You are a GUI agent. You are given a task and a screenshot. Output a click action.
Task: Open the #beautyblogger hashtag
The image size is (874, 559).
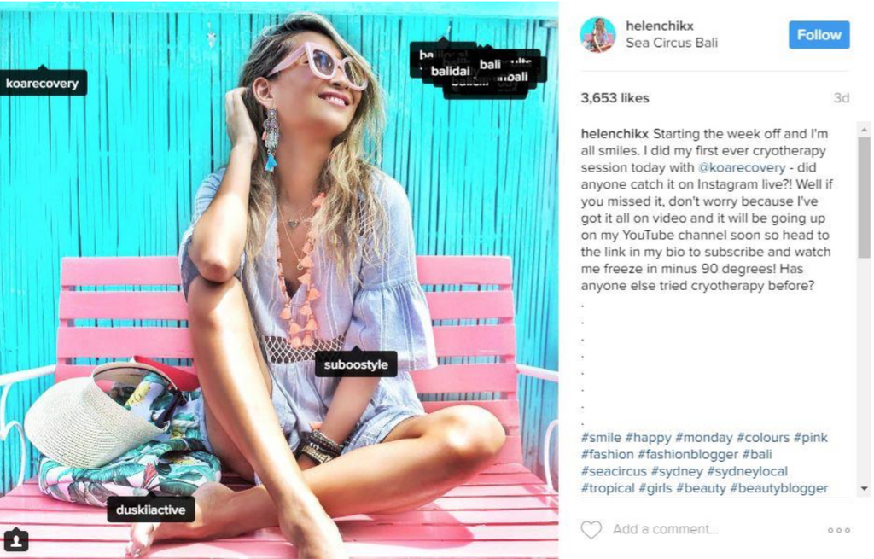[x=779, y=489]
